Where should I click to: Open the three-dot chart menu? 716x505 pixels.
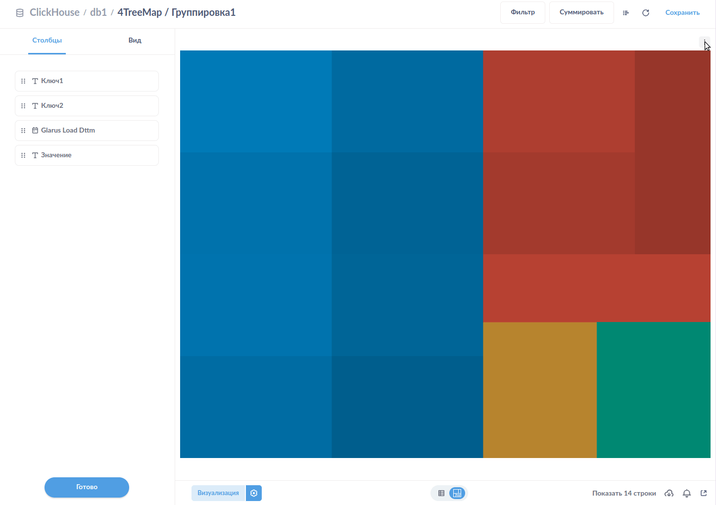pos(705,43)
